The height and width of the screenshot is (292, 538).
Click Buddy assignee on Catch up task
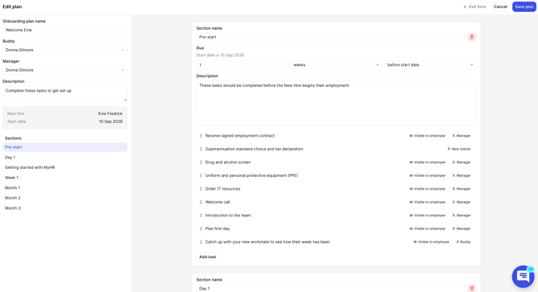click(x=463, y=242)
